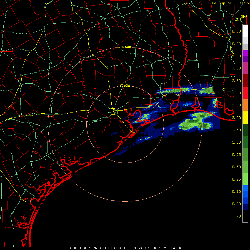This screenshot has height=250, width=250.
Task: Click the 6.00 legend value
Action: coord(236,44)
